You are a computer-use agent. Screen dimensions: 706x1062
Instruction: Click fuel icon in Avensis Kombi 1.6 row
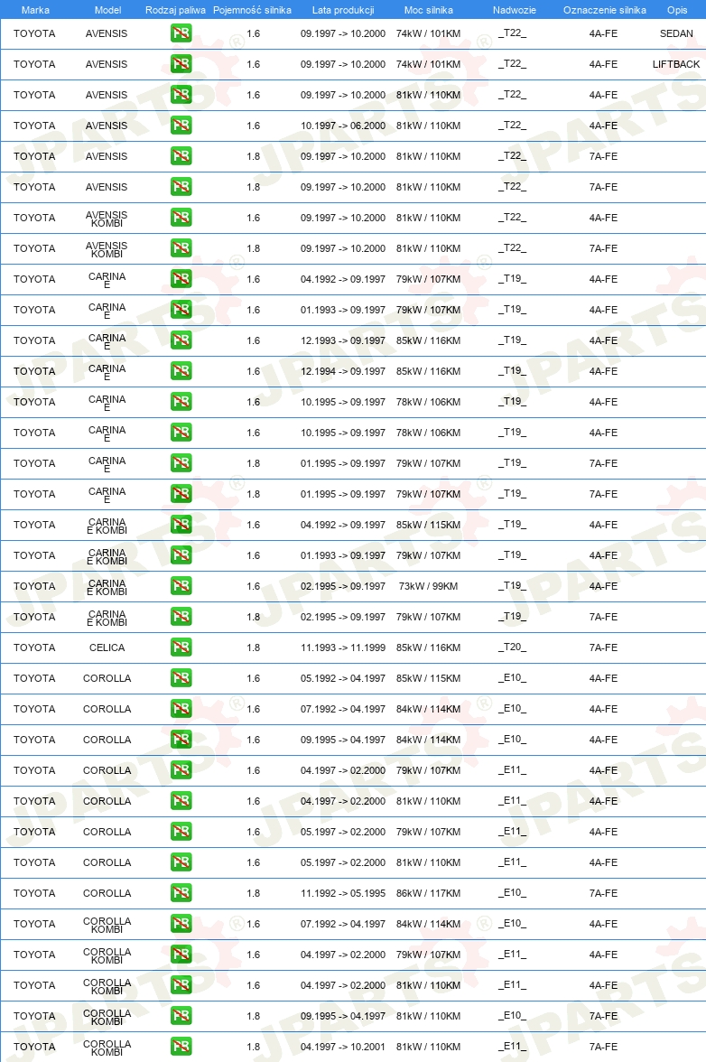(181, 218)
